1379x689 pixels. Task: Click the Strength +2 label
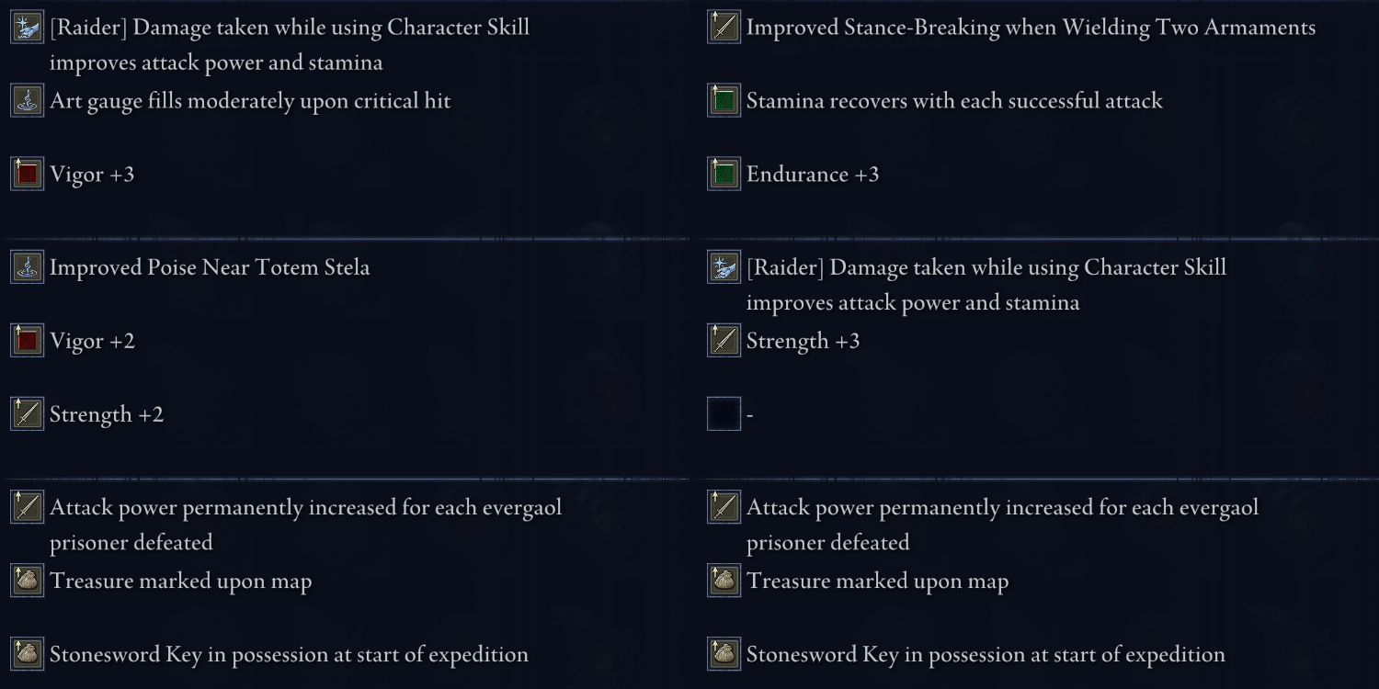[x=107, y=415]
